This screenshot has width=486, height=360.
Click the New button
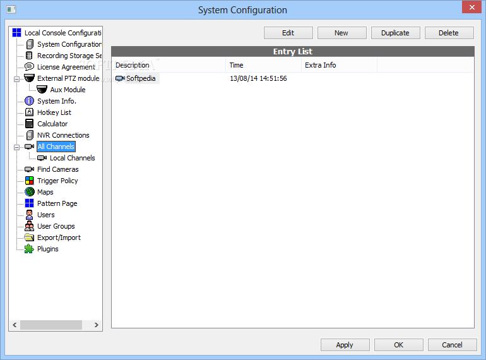341,33
